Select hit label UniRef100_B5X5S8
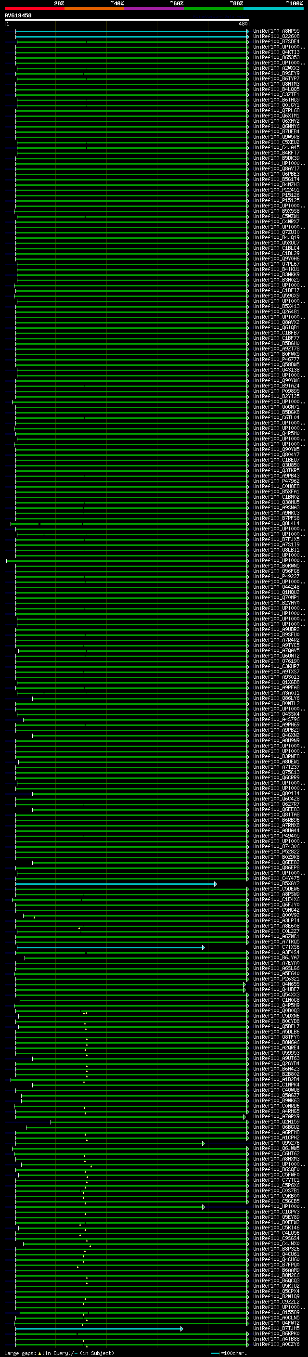 276,211
